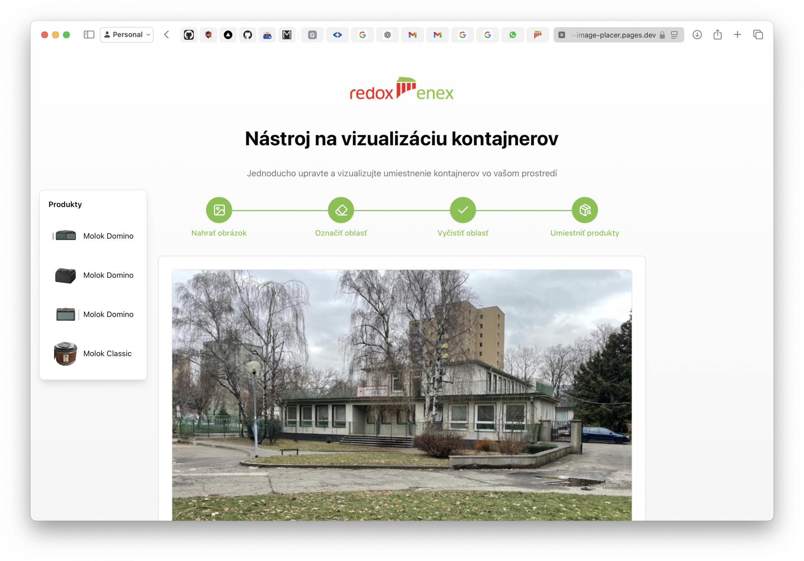Close the current image-placer tab

point(562,35)
